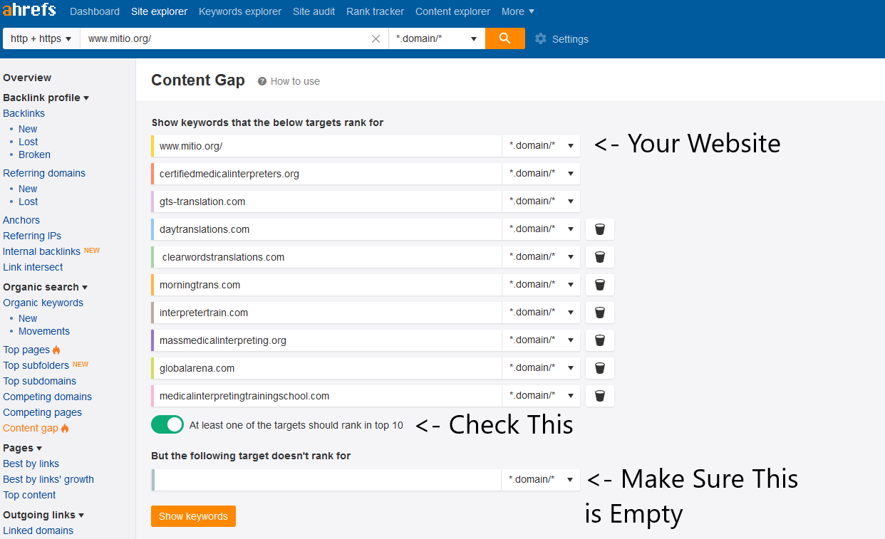
Task: Click the orange search magnifier button
Action: (505, 38)
